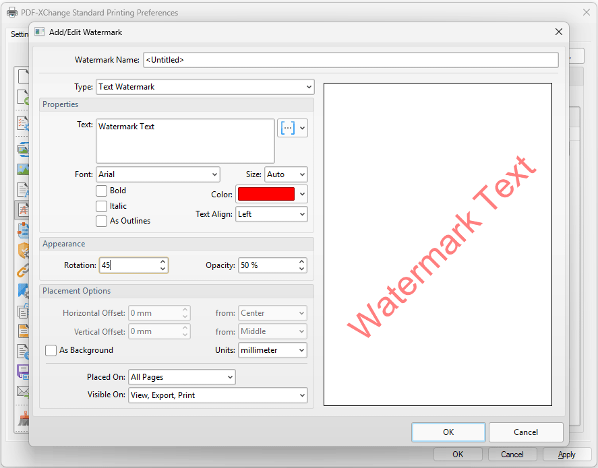Viewport: 598px width, 468px height.
Task: Click into the Watermark Name field
Action: pyautogui.click(x=351, y=60)
